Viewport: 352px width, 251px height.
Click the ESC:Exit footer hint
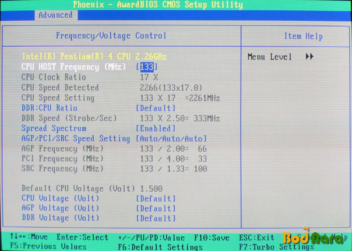(x=257, y=237)
